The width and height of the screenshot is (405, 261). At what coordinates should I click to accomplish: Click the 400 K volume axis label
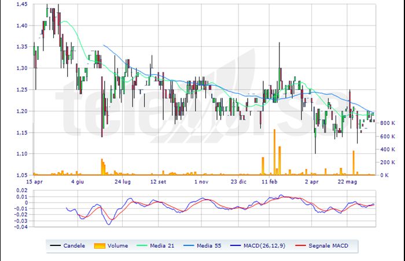[x=388, y=149]
